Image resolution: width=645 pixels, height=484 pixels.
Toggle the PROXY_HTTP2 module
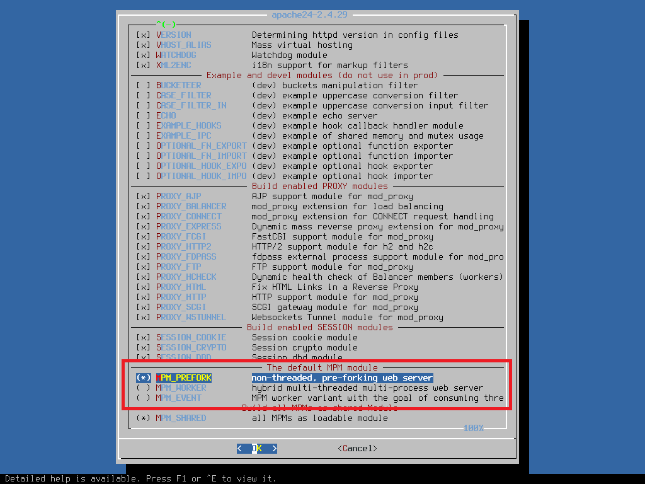[x=144, y=246]
